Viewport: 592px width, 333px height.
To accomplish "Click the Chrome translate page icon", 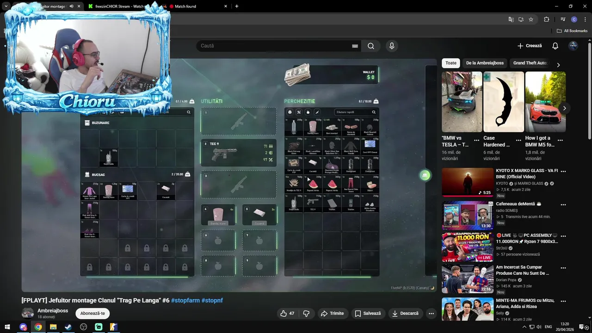I will point(511,19).
